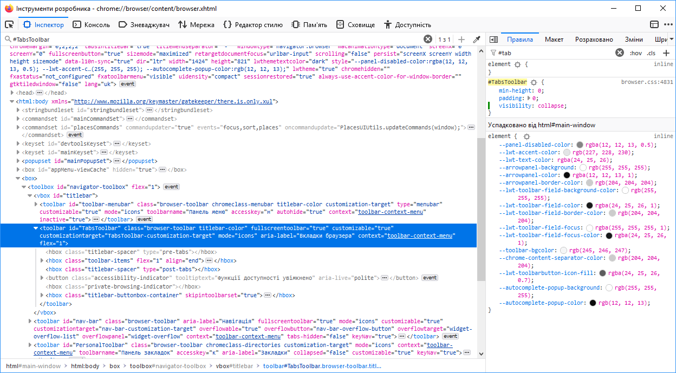Switch to Сховище tab

(x=355, y=24)
